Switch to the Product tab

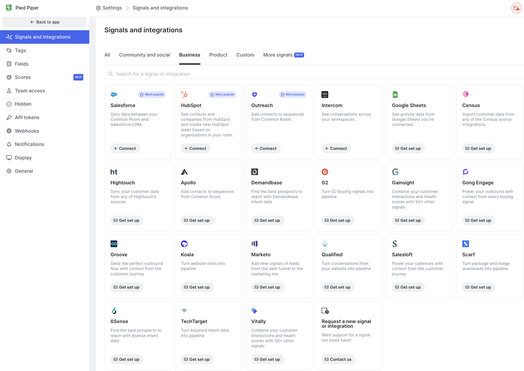pyautogui.click(x=218, y=55)
